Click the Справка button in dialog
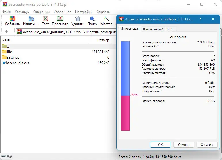 coord(207,144)
